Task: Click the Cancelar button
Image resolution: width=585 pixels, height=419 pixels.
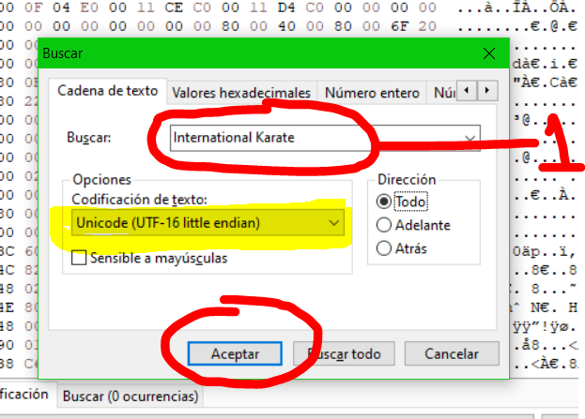Action: tap(452, 353)
